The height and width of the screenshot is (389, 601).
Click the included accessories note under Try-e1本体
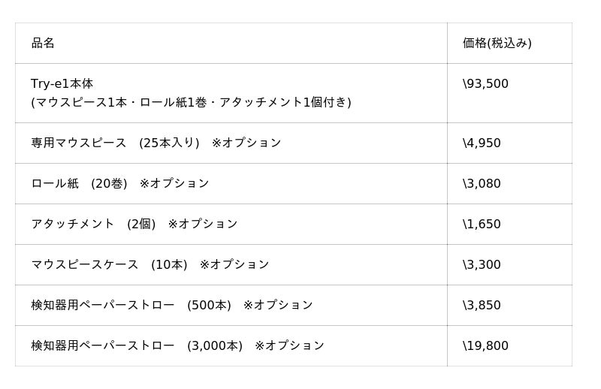point(191,102)
